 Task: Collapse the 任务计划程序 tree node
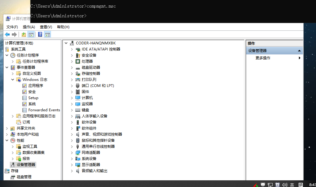(x=7, y=55)
